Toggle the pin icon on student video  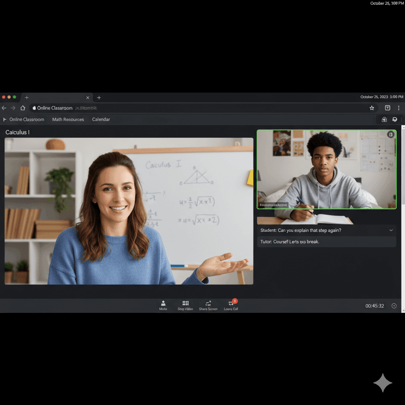click(x=391, y=135)
